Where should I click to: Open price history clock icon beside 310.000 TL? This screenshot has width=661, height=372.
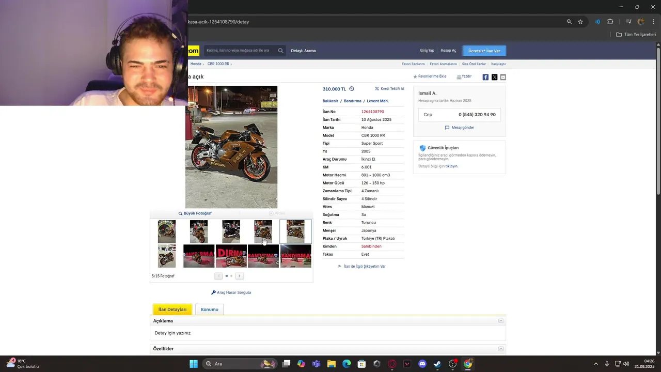click(352, 89)
